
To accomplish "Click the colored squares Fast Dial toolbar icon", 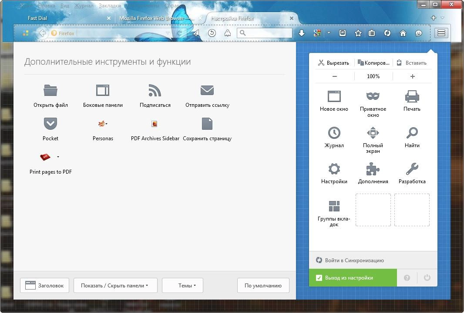I will click(26, 33).
